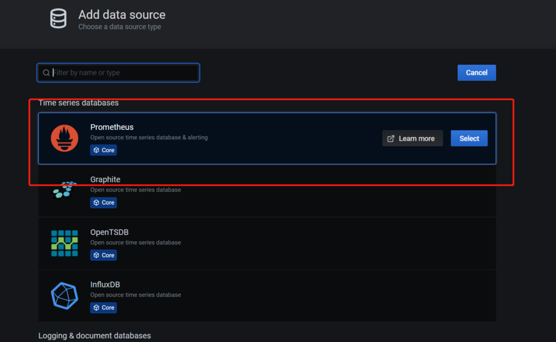Click the Time series databases heading

[78, 103]
